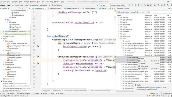Screen dimensions: 172x97
Task: Collapse the drawable folder
Action: (x=3, y=41)
